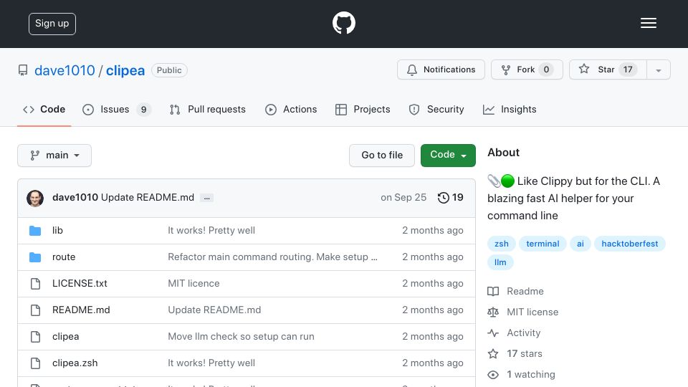
Task: Click the GitHub Octocat logo
Action: click(x=343, y=23)
